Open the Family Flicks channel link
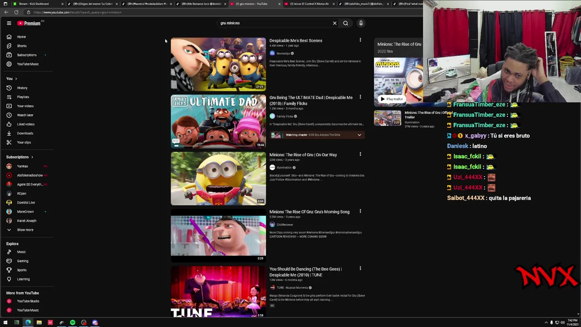 (285, 116)
